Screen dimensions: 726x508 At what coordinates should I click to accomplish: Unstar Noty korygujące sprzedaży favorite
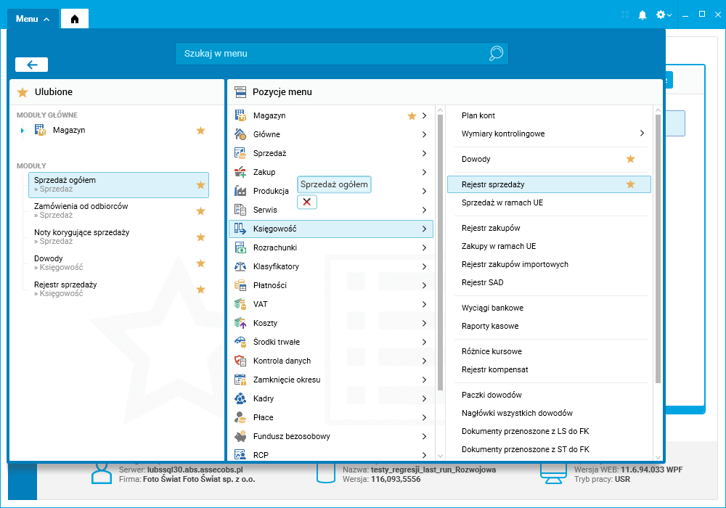pos(200,237)
